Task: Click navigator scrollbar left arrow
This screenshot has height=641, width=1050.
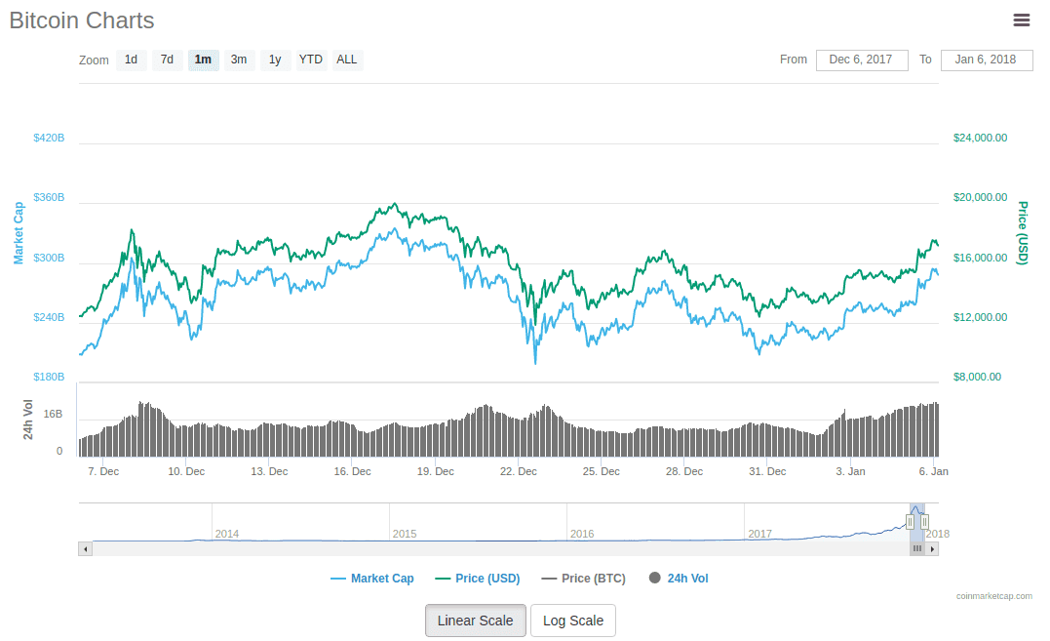Action: tap(86, 549)
